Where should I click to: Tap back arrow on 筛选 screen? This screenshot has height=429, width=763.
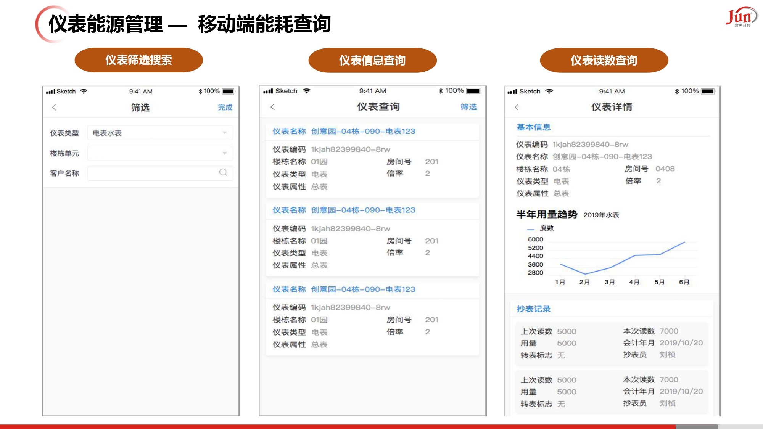54,108
